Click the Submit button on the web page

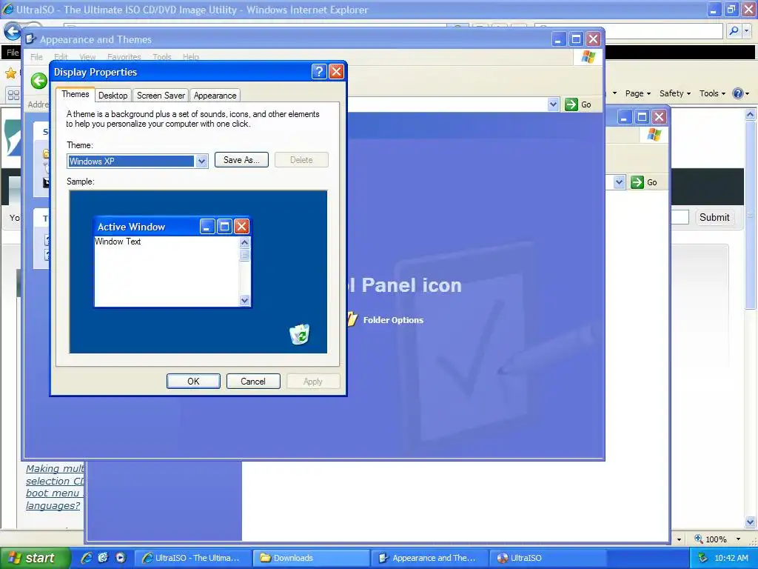tap(714, 217)
